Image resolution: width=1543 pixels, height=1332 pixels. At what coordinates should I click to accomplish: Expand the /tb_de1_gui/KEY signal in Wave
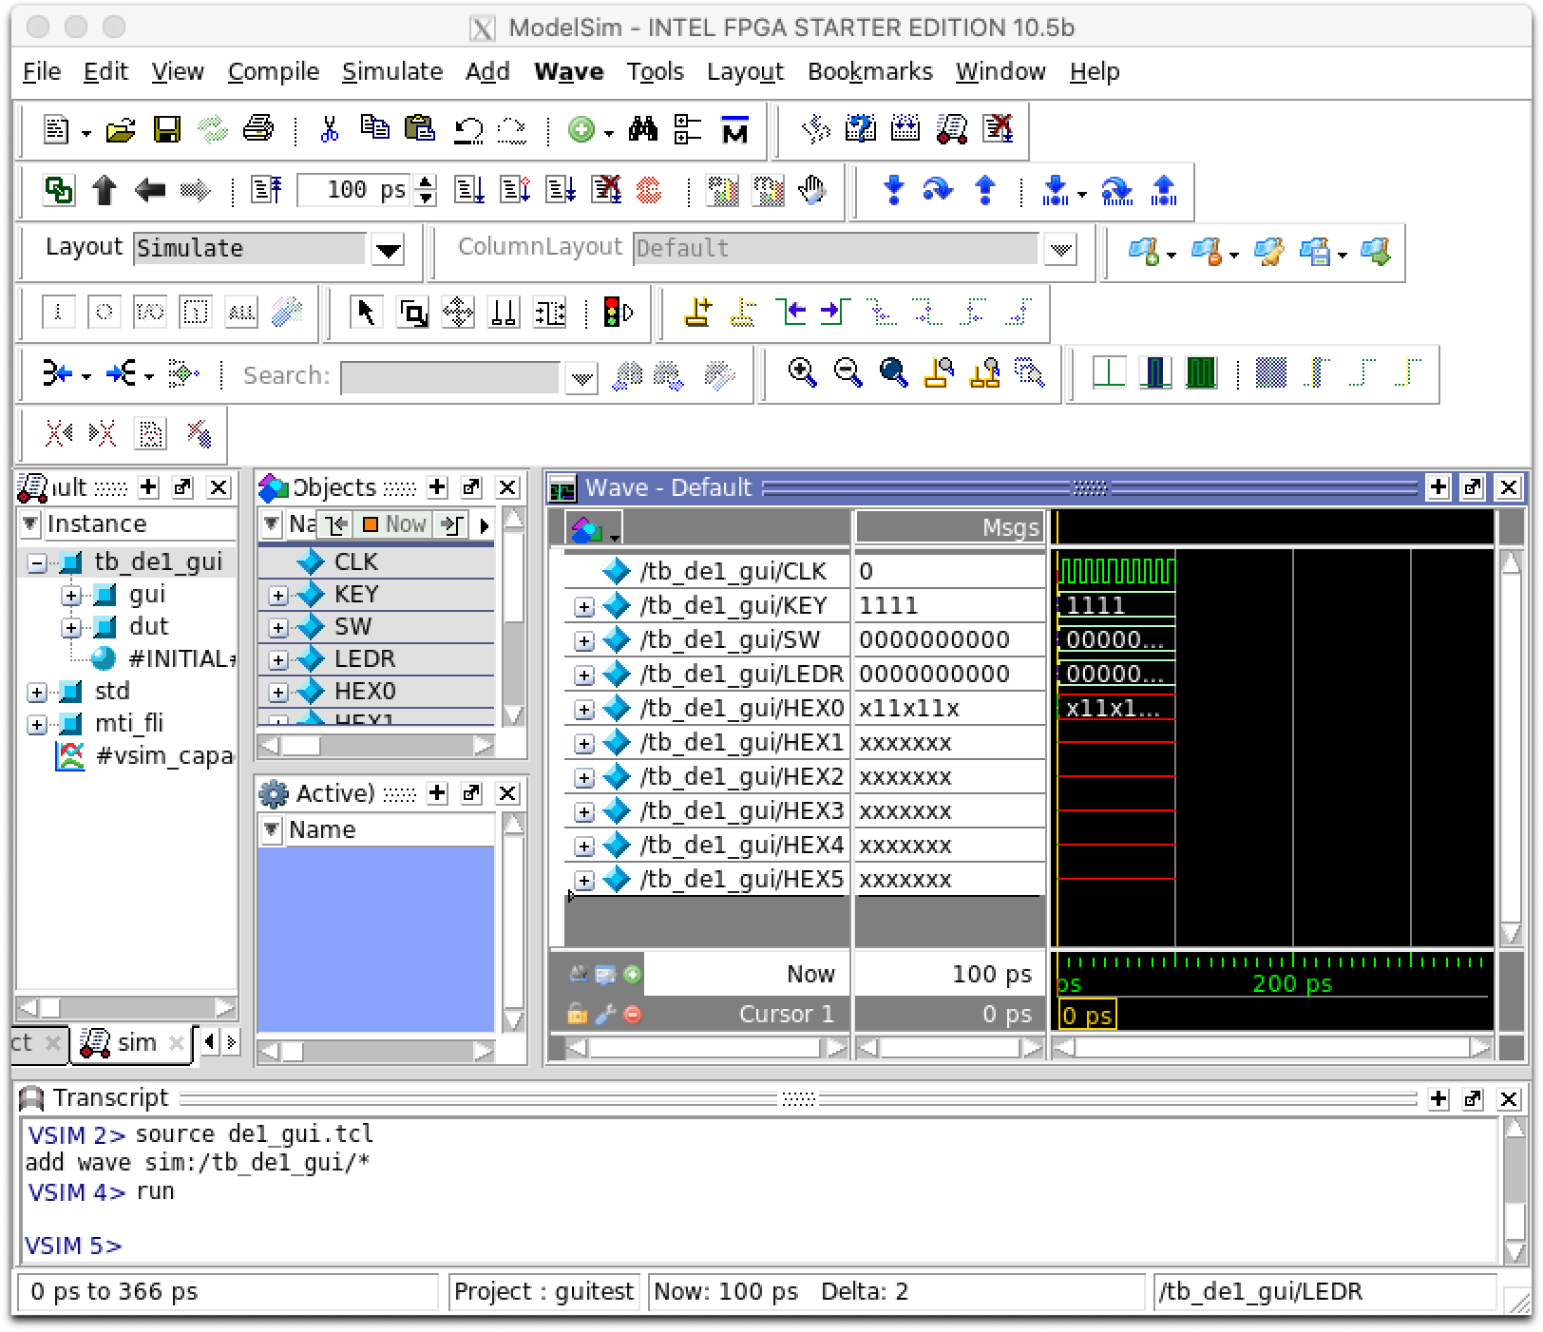pyautogui.click(x=583, y=607)
